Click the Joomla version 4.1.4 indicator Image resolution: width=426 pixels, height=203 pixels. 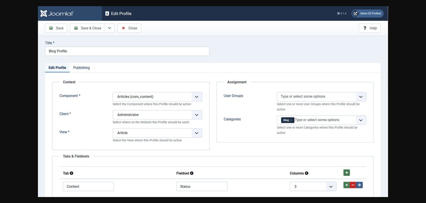(342, 13)
